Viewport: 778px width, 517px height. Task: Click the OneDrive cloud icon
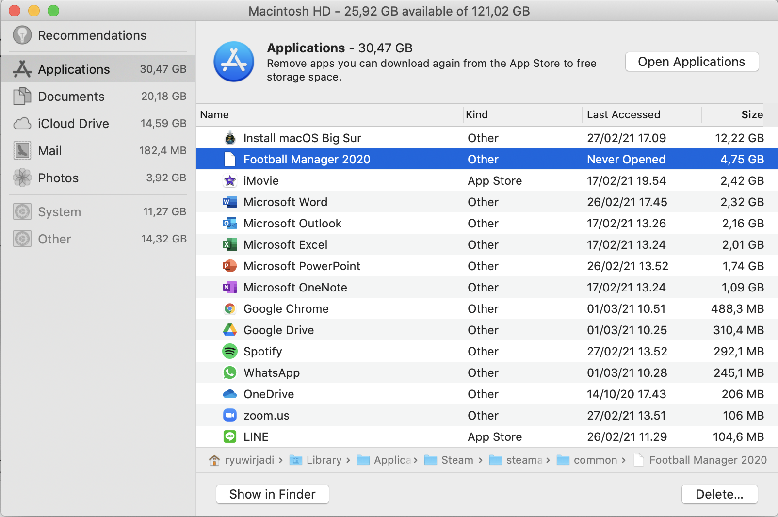click(x=230, y=394)
